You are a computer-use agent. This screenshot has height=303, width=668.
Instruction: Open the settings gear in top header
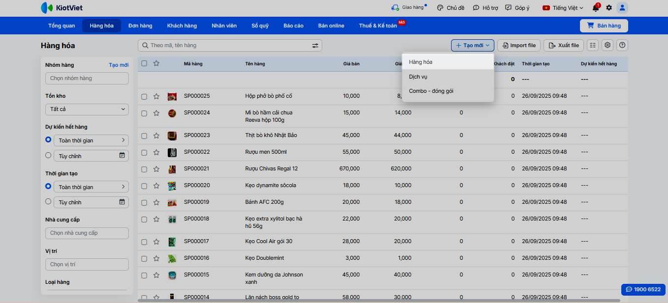tap(609, 8)
